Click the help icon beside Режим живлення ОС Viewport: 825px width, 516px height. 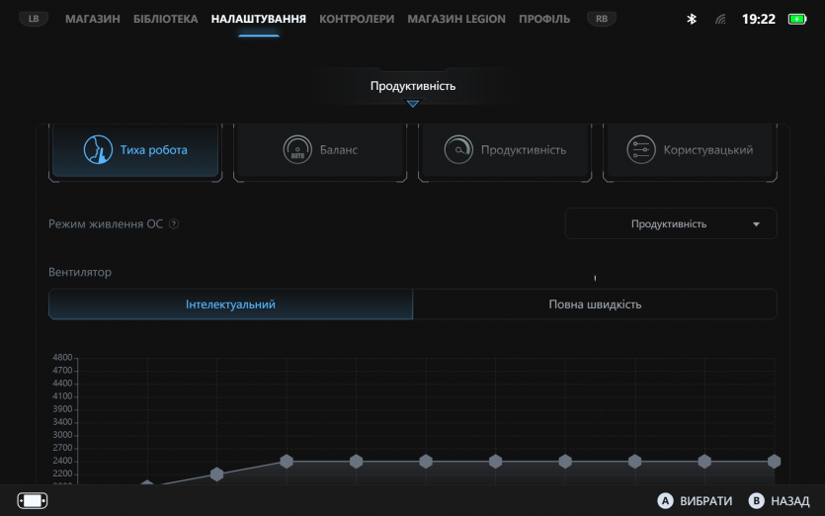pos(174,224)
